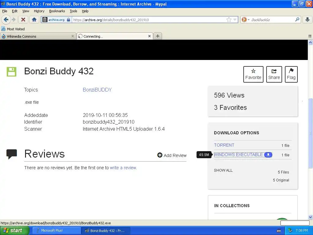Open the Help menu
Image resolution: width=313 pixels, height=235 pixels.
[85, 11]
